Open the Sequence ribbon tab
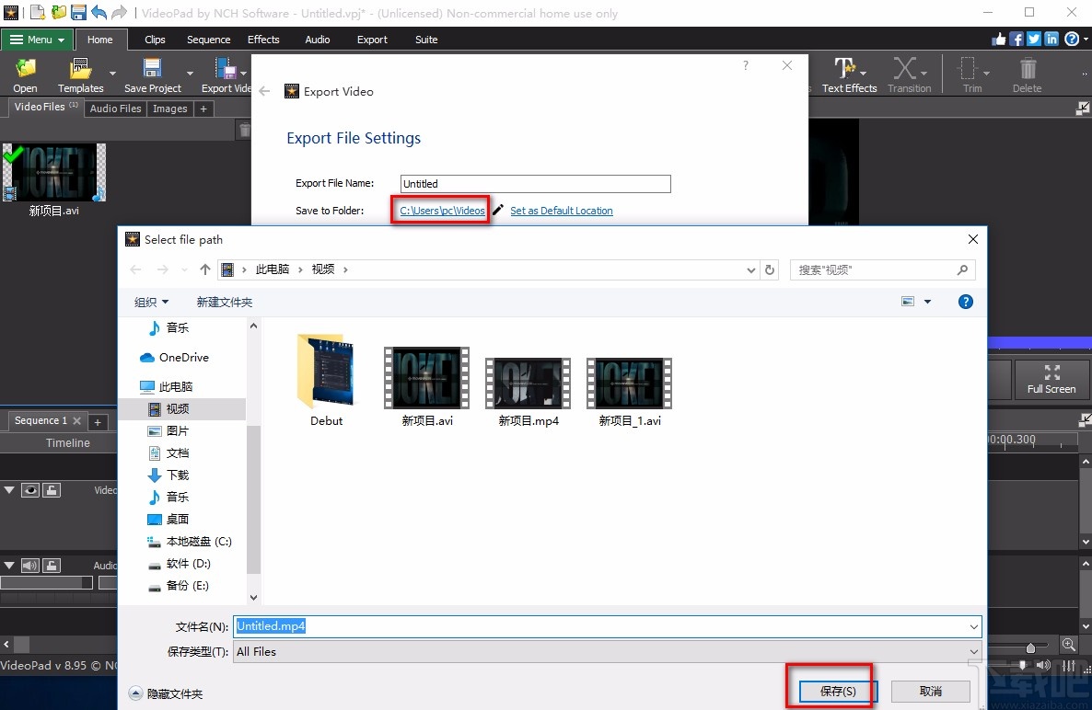 [x=208, y=40]
